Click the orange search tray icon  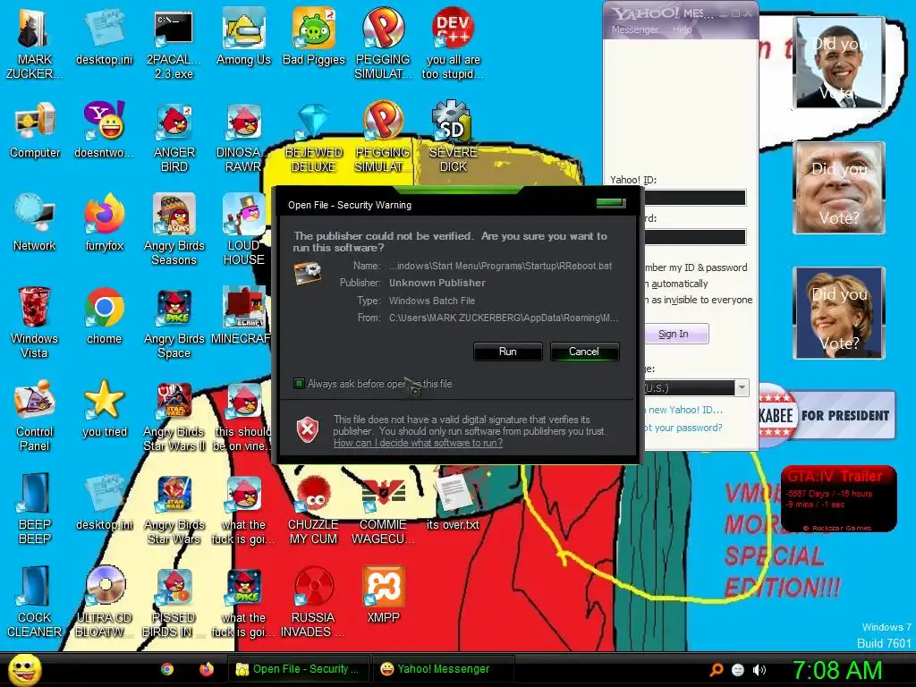click(x=717, y=670)
